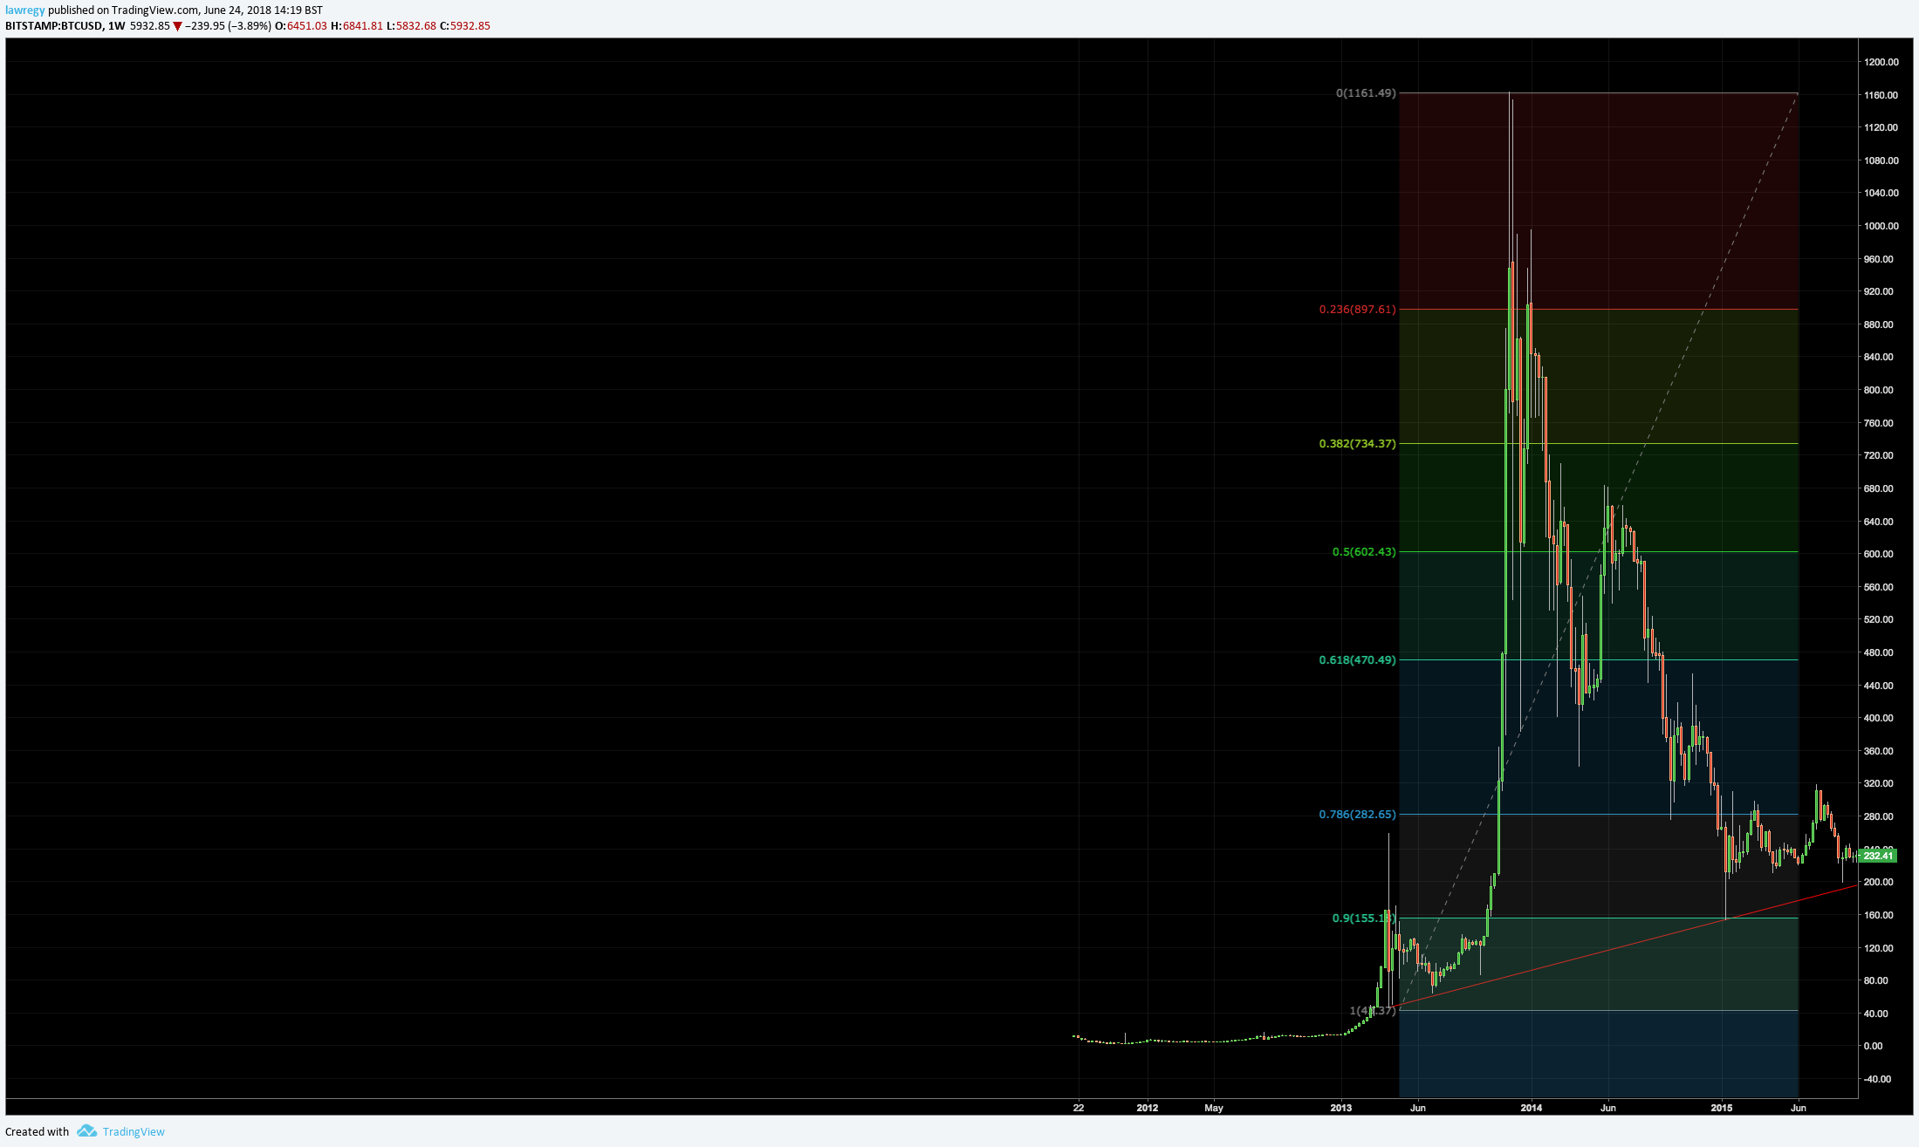Click the Jun label between 2013 and 2014

coord(1418,1108)
